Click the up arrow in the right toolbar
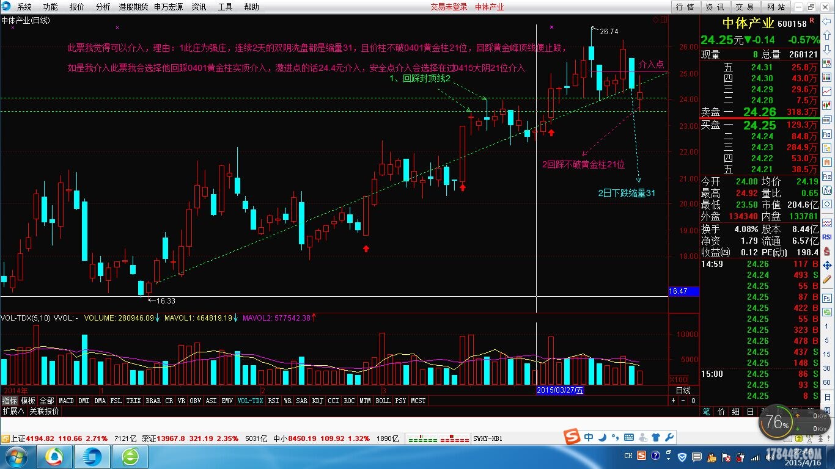Image resolution: width=835 pixels, height=469 pixels. [826, 35]
